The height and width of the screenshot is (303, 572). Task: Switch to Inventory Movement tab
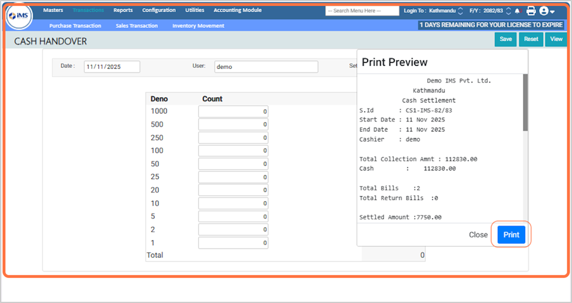click(x=198, y=26)
